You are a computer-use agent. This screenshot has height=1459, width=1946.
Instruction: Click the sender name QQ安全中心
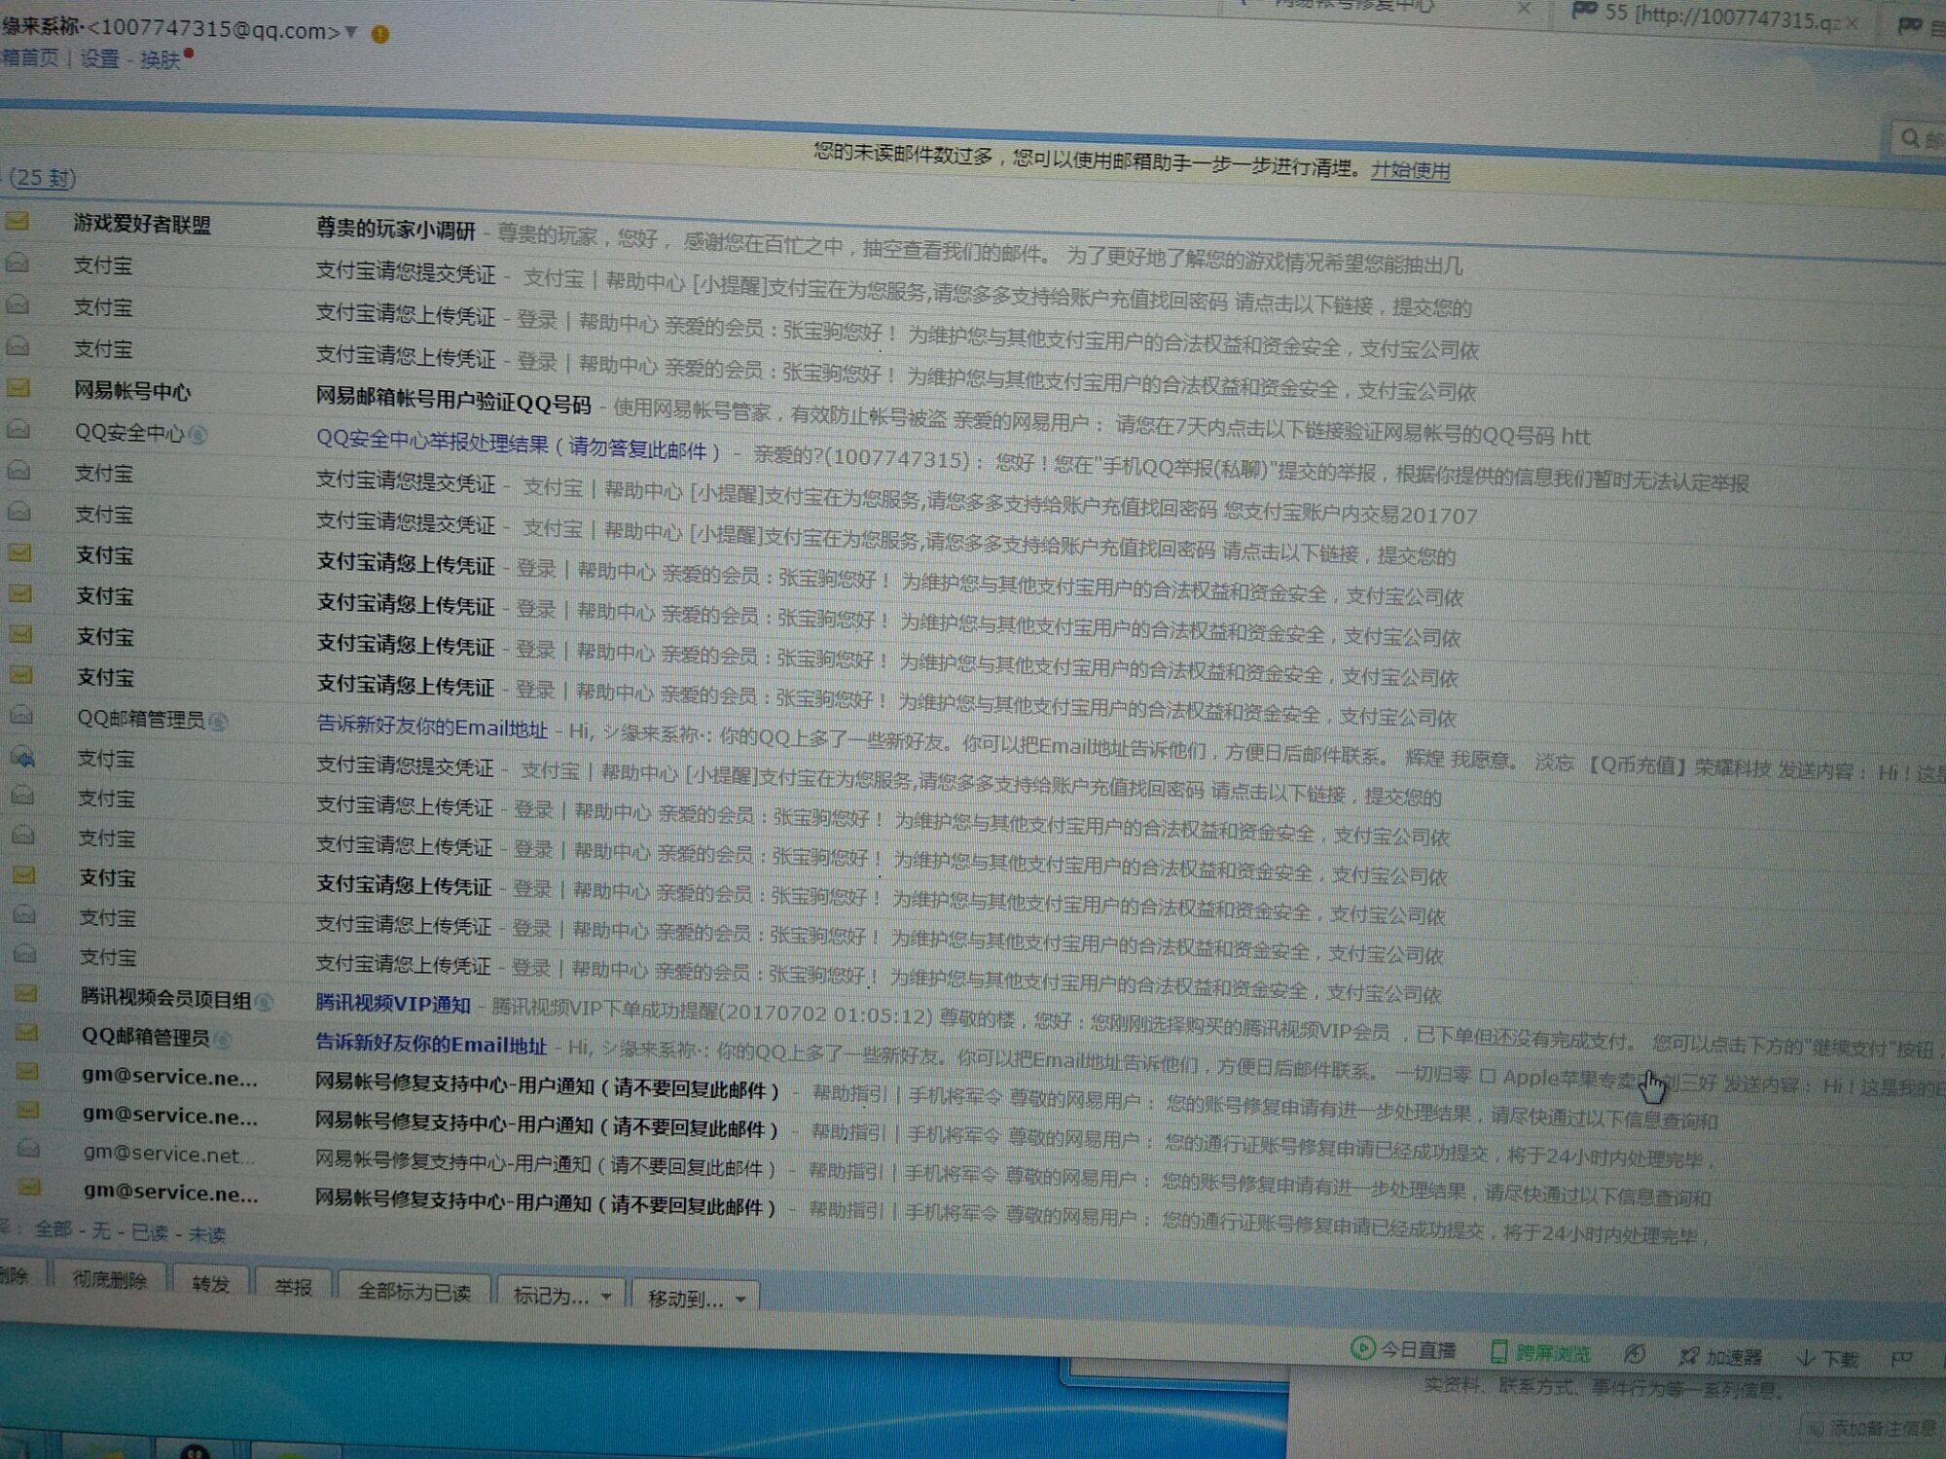(x=129, y=433)
